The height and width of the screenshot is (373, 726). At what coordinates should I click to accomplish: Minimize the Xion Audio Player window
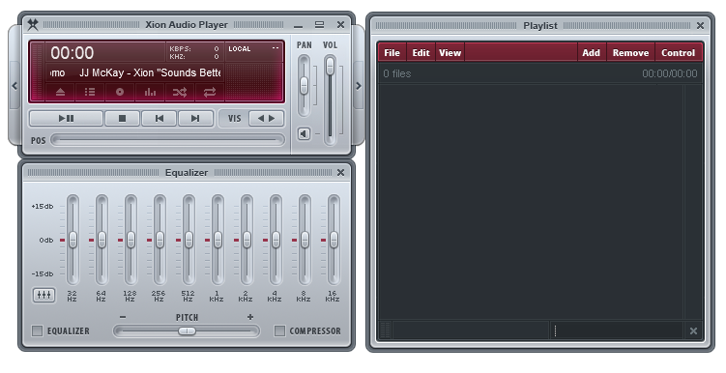[x=299, y=25]
